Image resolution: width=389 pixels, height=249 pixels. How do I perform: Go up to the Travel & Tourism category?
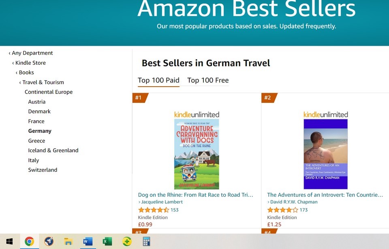point(43,82)
